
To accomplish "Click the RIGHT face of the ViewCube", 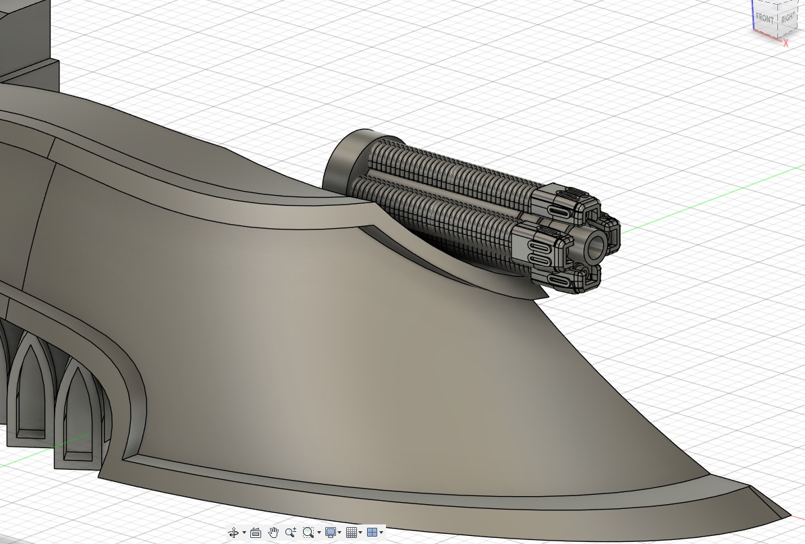I will [788, 18].
